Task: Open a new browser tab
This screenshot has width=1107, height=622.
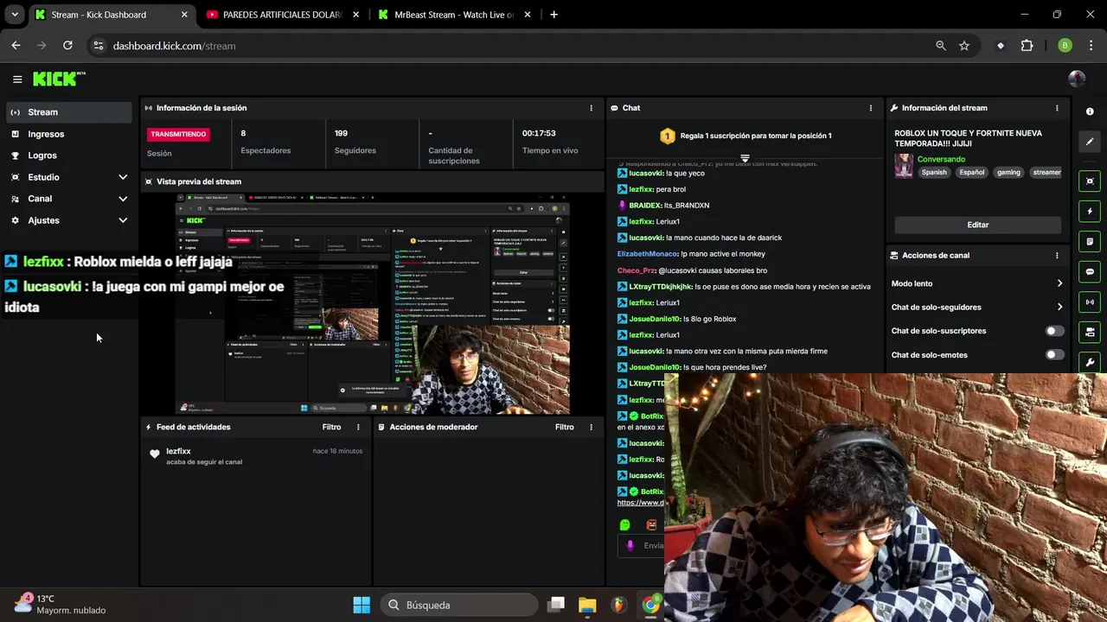Action: pyautogui.click(x=553, y=15)
